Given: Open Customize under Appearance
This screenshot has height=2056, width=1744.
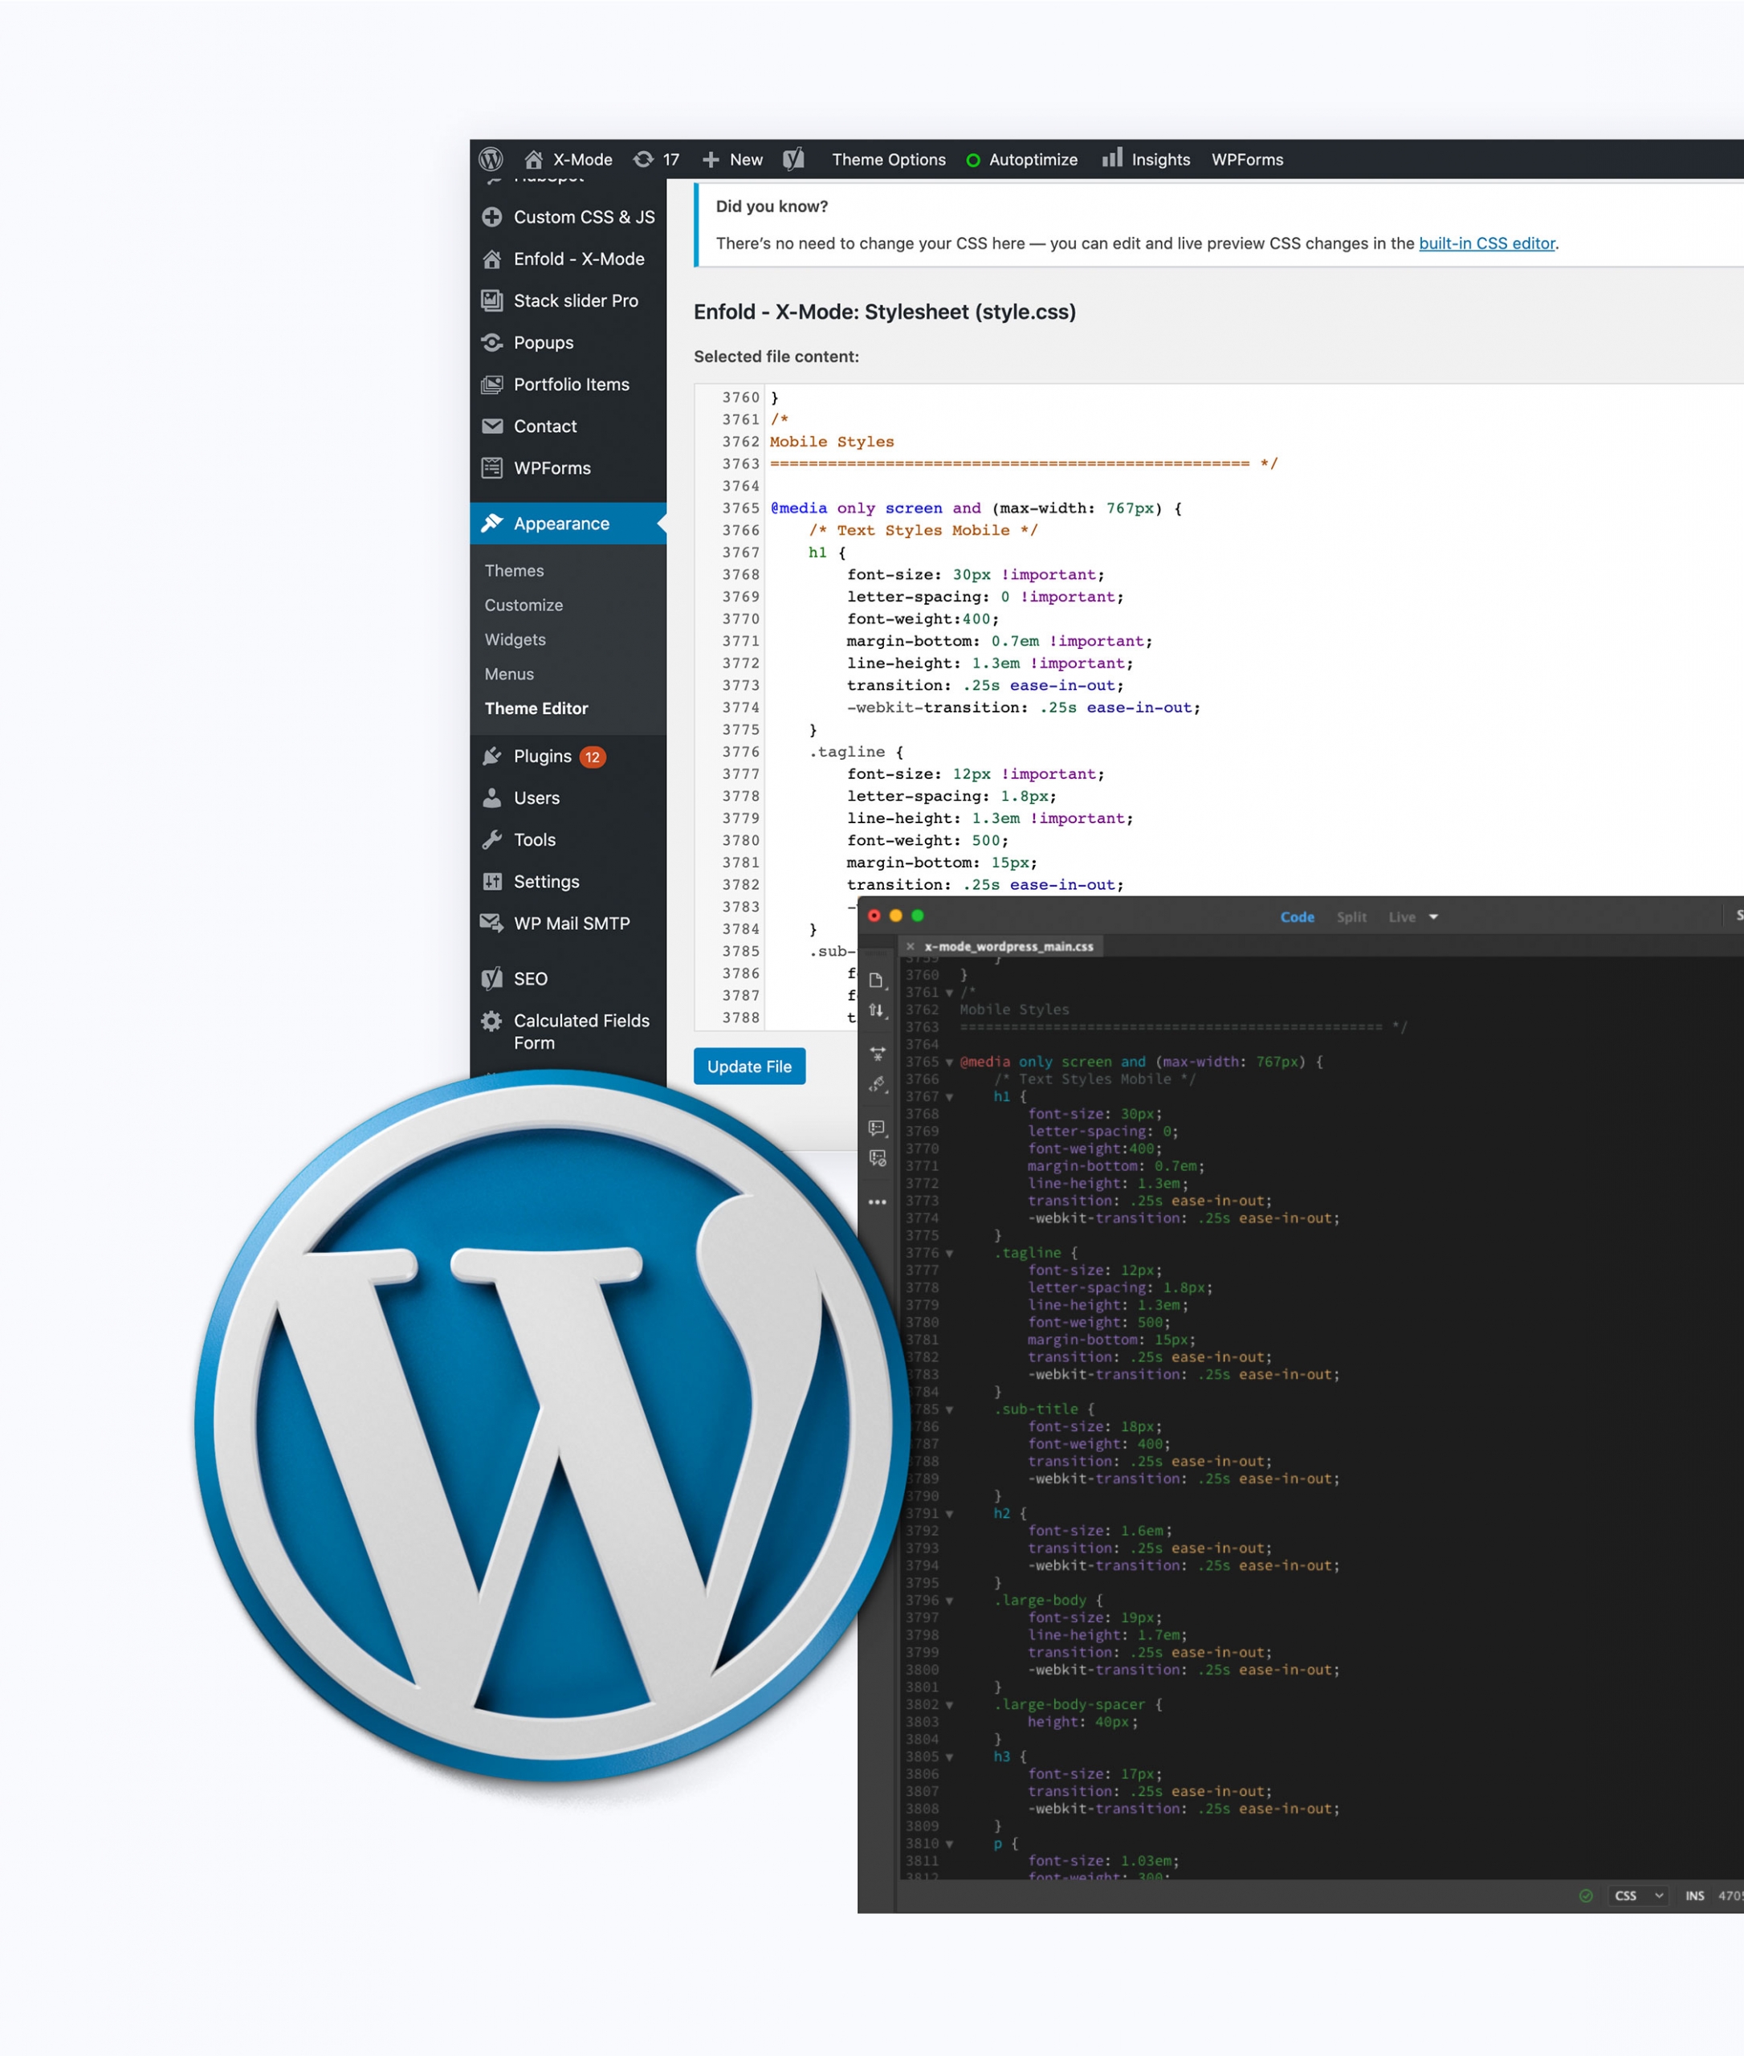Looking at the screenshot, I should tap(524, 606).
